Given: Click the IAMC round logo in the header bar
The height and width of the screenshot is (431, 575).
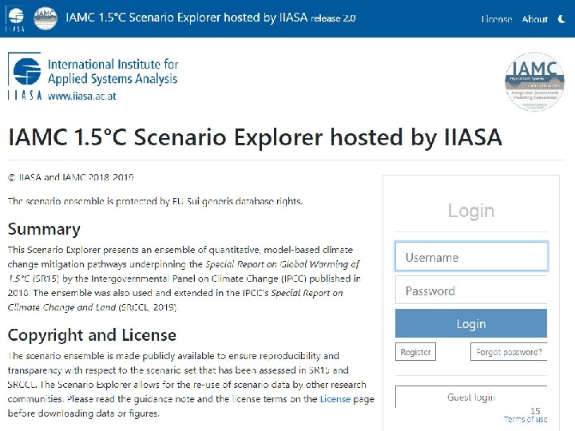Looking at the screenshot, I should [45, 18].
